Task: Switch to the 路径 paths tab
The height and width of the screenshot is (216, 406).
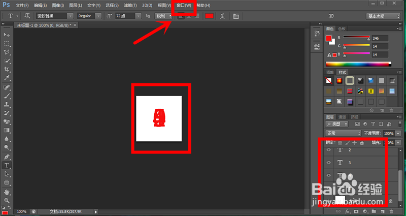Action: click(354, 117)
